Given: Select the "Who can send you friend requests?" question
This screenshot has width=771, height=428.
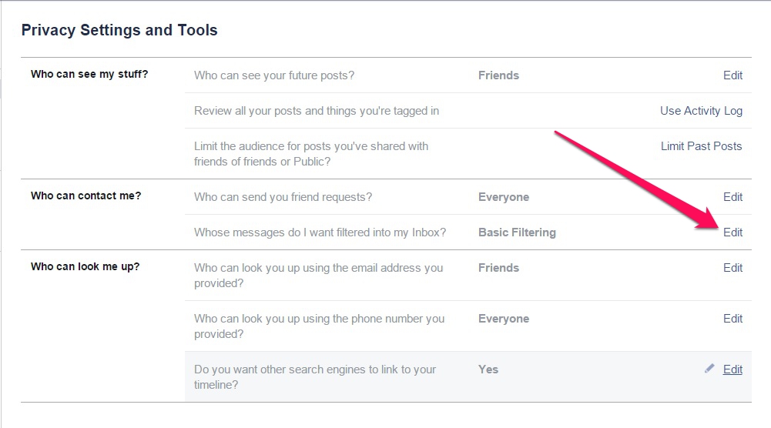Looking at the screenshot, I should [283, 197].
